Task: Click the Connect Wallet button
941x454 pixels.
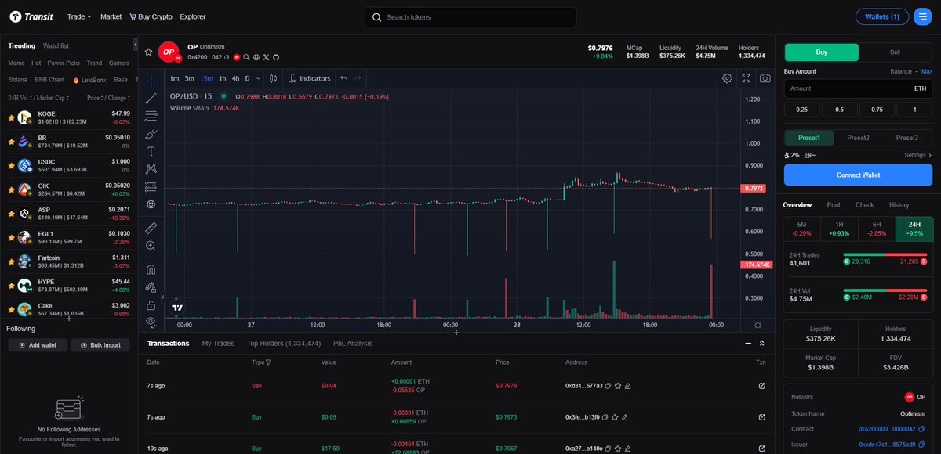Action: coord(859,175)
